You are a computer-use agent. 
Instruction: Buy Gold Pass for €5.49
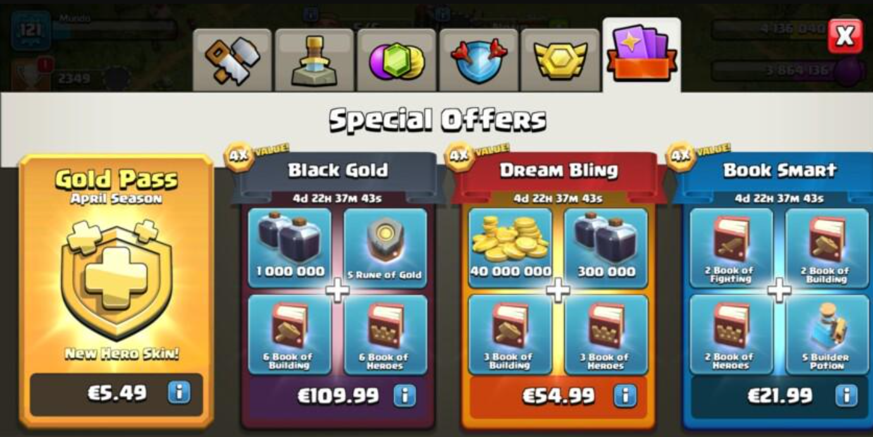(x=117, y=393)
